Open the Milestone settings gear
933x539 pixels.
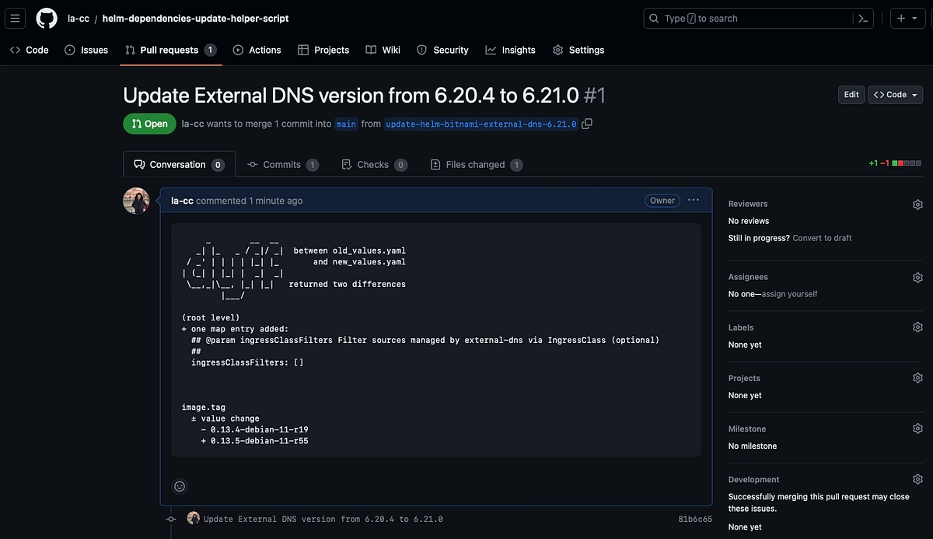tap(917, 428)
